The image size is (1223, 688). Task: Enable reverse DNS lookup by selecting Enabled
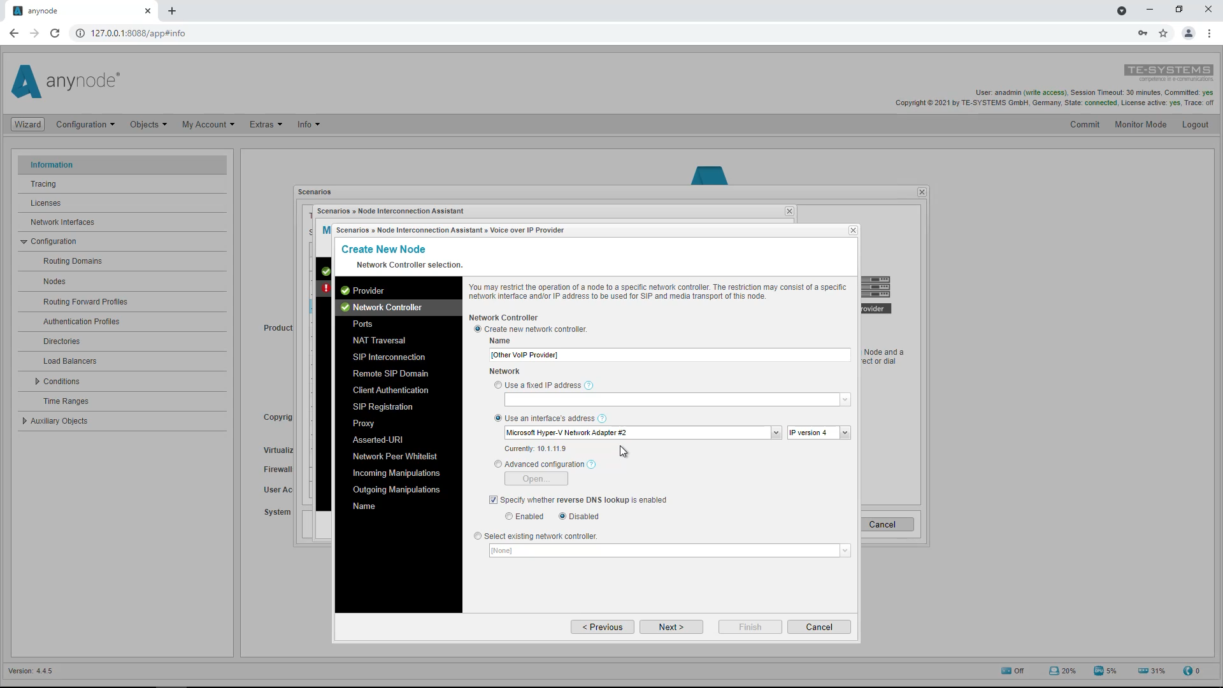[509, 516]
